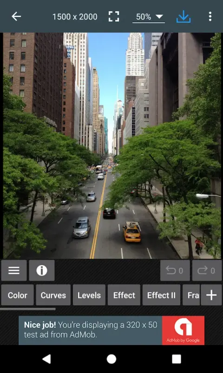Tap the undo arrow button

[175, 270]
